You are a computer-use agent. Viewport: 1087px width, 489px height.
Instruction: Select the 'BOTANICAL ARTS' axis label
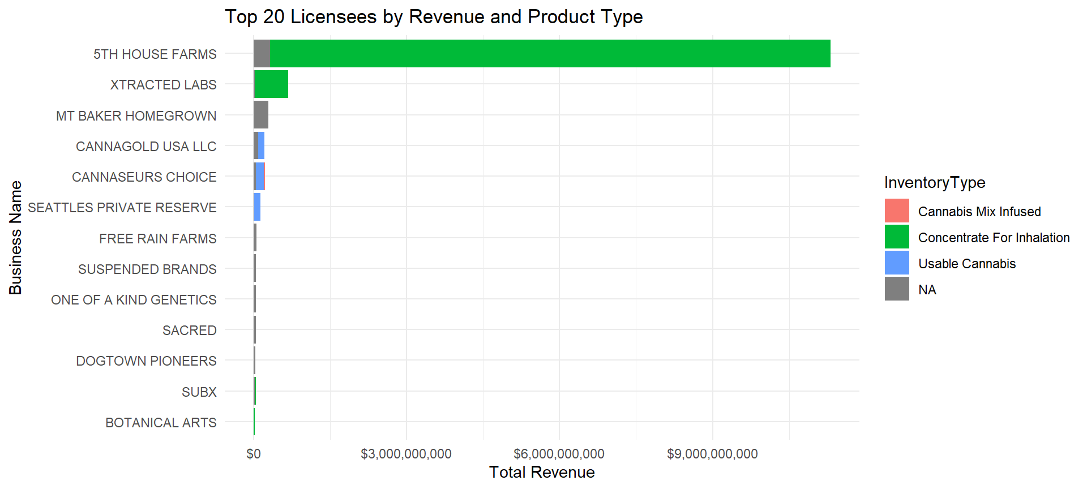click(161, 423)
